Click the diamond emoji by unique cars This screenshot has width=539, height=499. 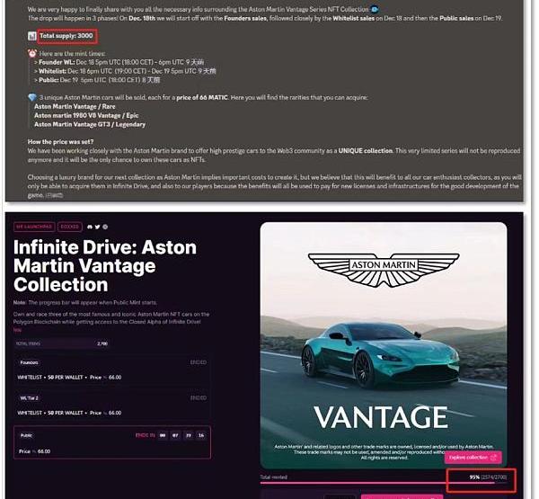pyautogui.click(x=32, y=96)
